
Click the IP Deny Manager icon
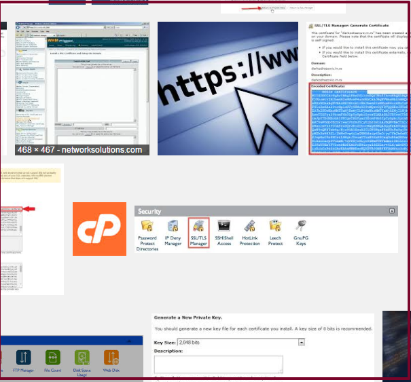point(173,228)
